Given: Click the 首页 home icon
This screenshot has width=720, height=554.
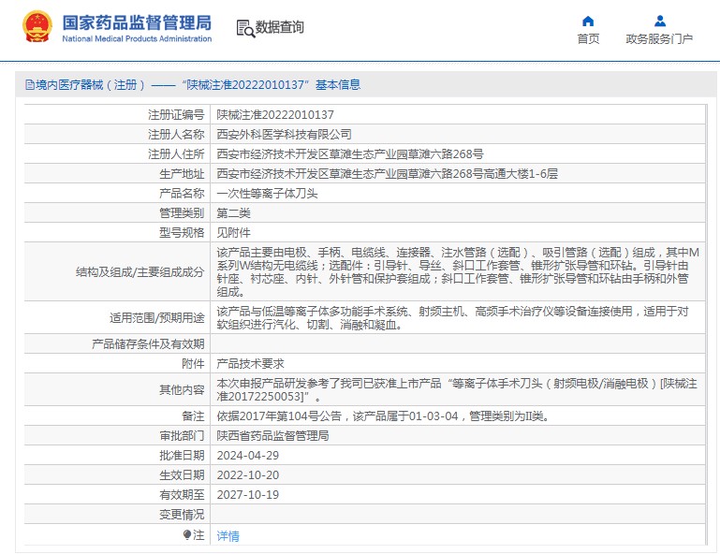Looking at the screenshot, I should (x=588, y=22).
